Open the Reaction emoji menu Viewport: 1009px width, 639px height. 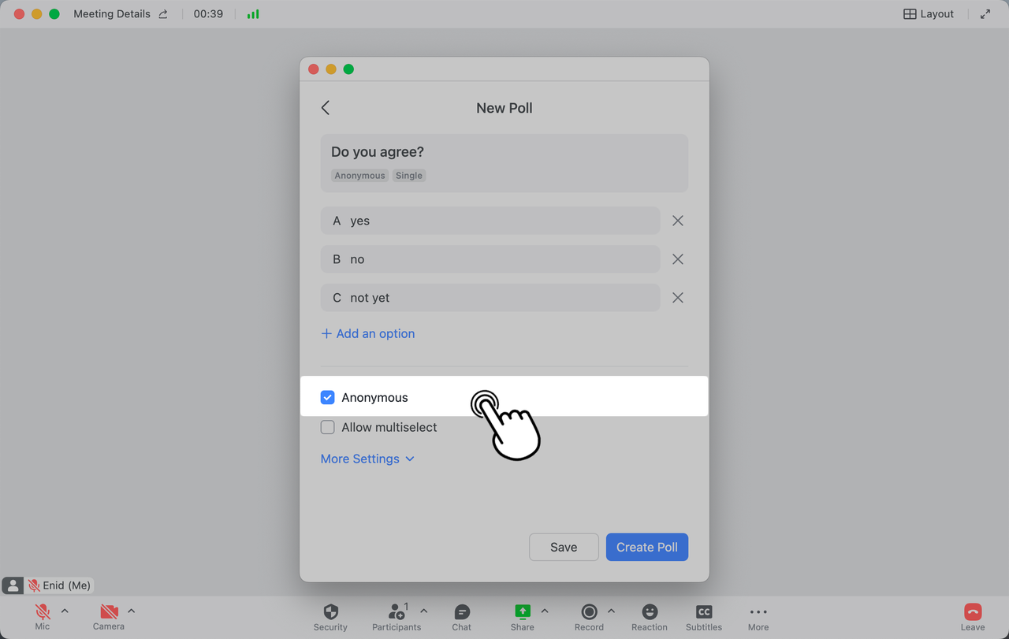point(650,612)
